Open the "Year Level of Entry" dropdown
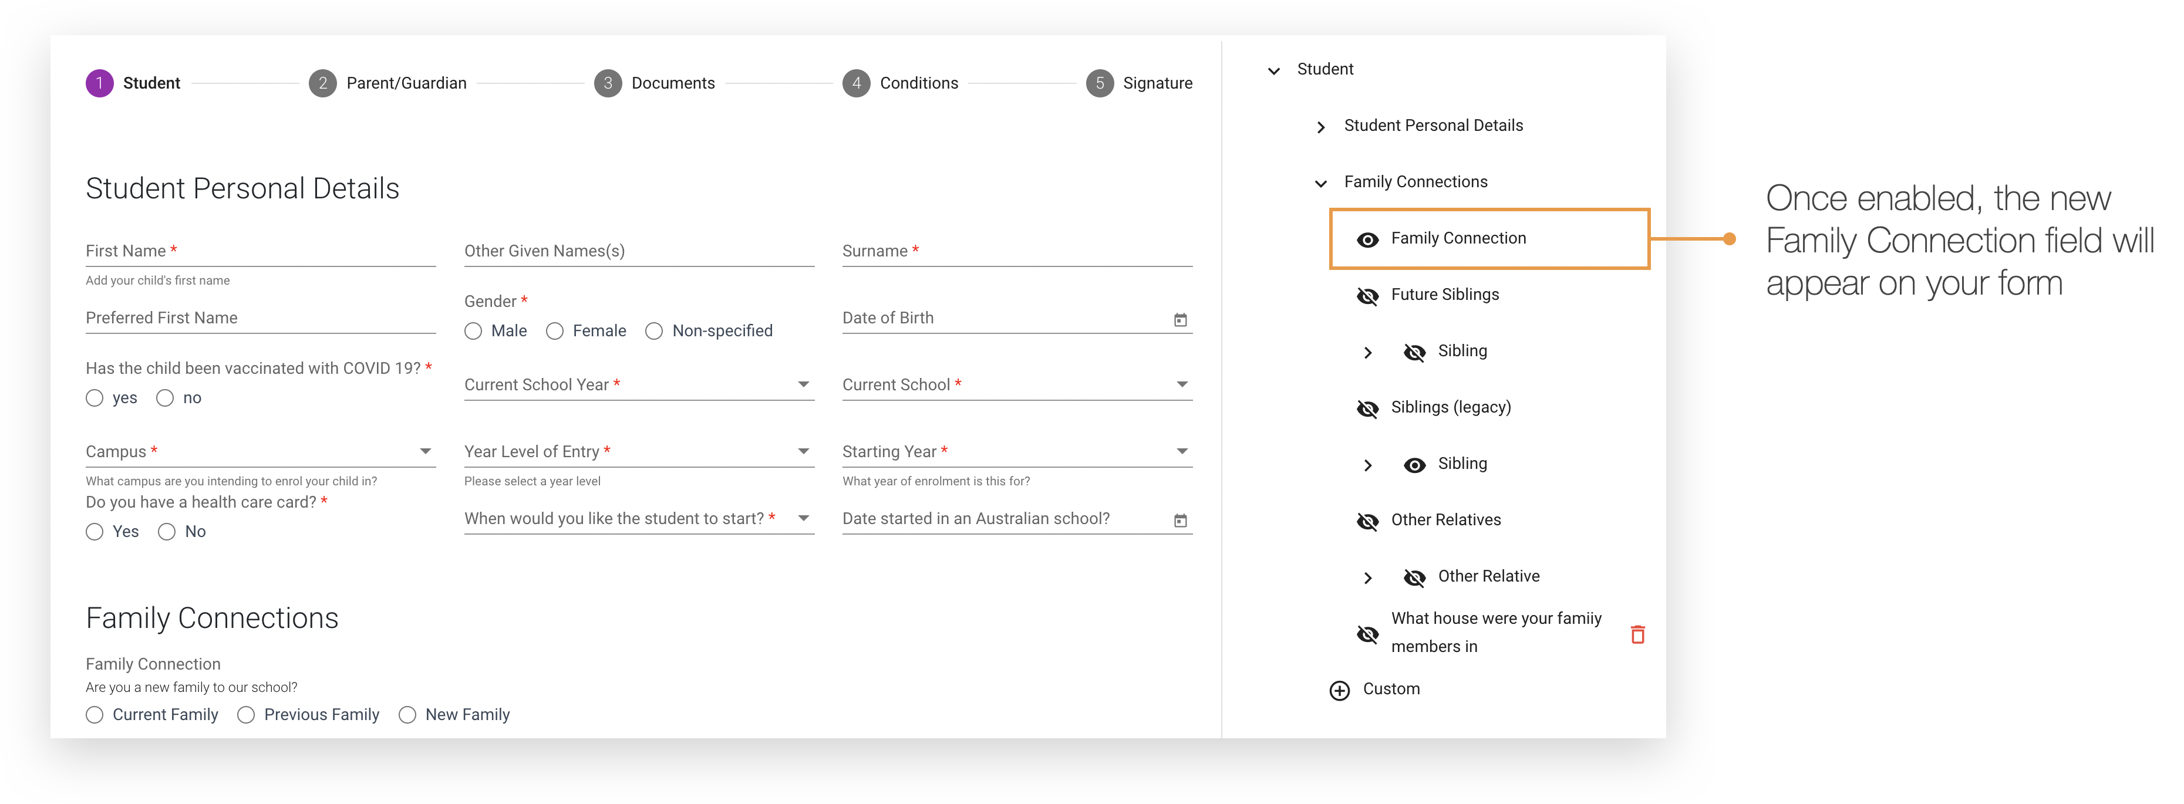This screenshot has height=804, width=2184. tap(803, 451)
